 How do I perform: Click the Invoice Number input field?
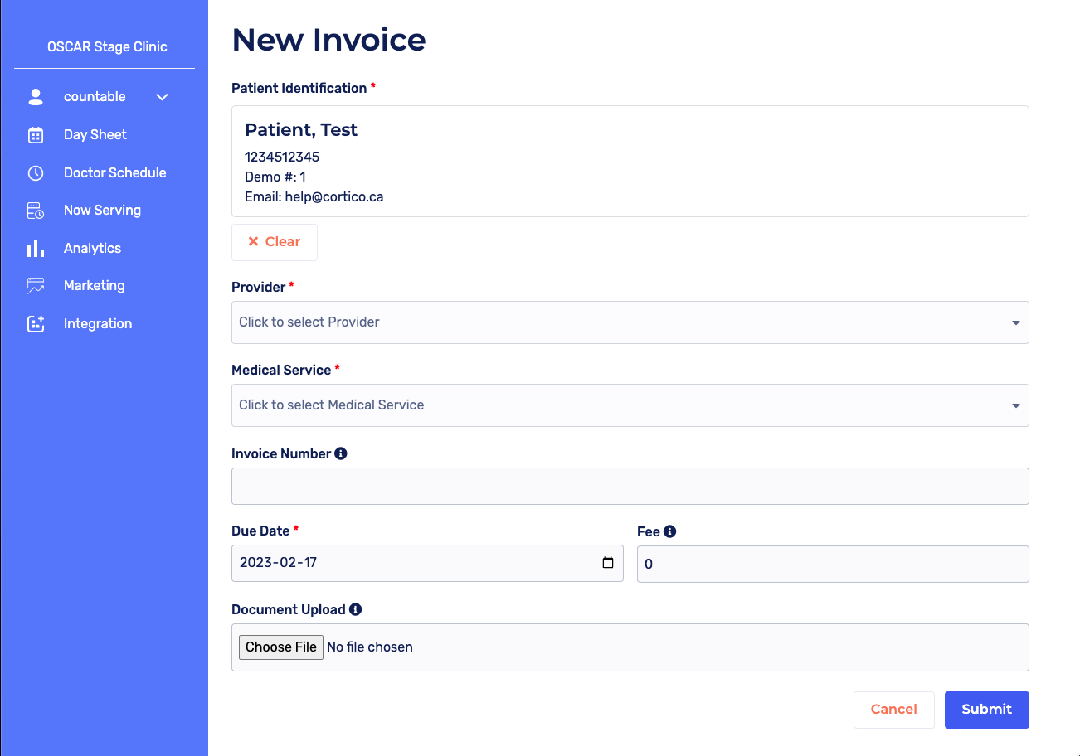point(630,486)
